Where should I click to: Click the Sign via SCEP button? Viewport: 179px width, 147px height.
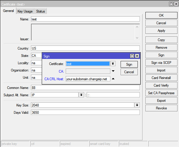(x=161, y=63)
